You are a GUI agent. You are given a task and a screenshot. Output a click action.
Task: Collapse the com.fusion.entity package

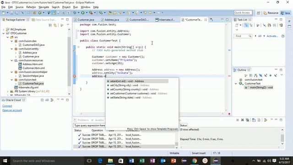[x=12, y=49]
